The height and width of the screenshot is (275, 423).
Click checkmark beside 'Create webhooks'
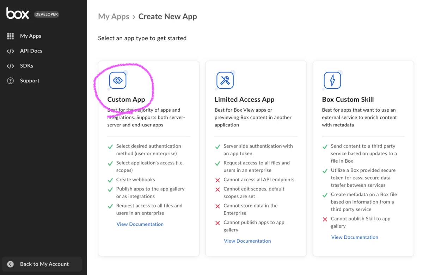click(110, 180)
